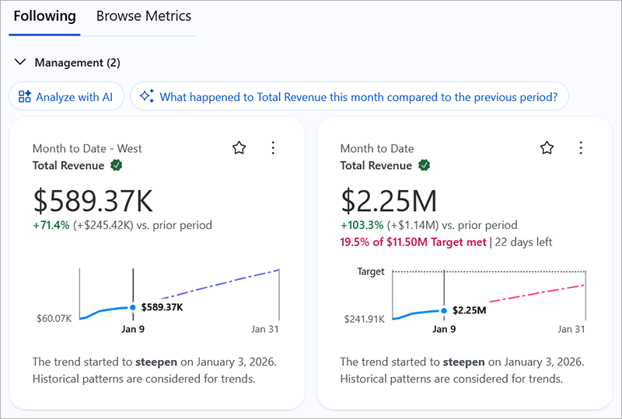Screen dimensions: 622x419
Task: Click the Analyze with AI grid icon
Action: [25, 97]
